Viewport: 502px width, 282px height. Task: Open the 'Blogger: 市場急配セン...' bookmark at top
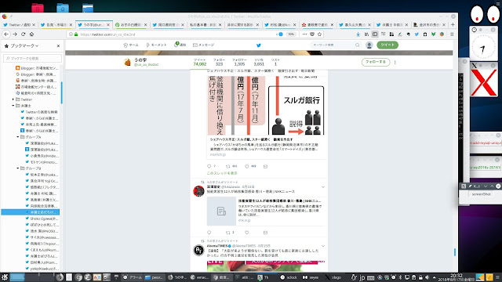(x=37, y=68)
